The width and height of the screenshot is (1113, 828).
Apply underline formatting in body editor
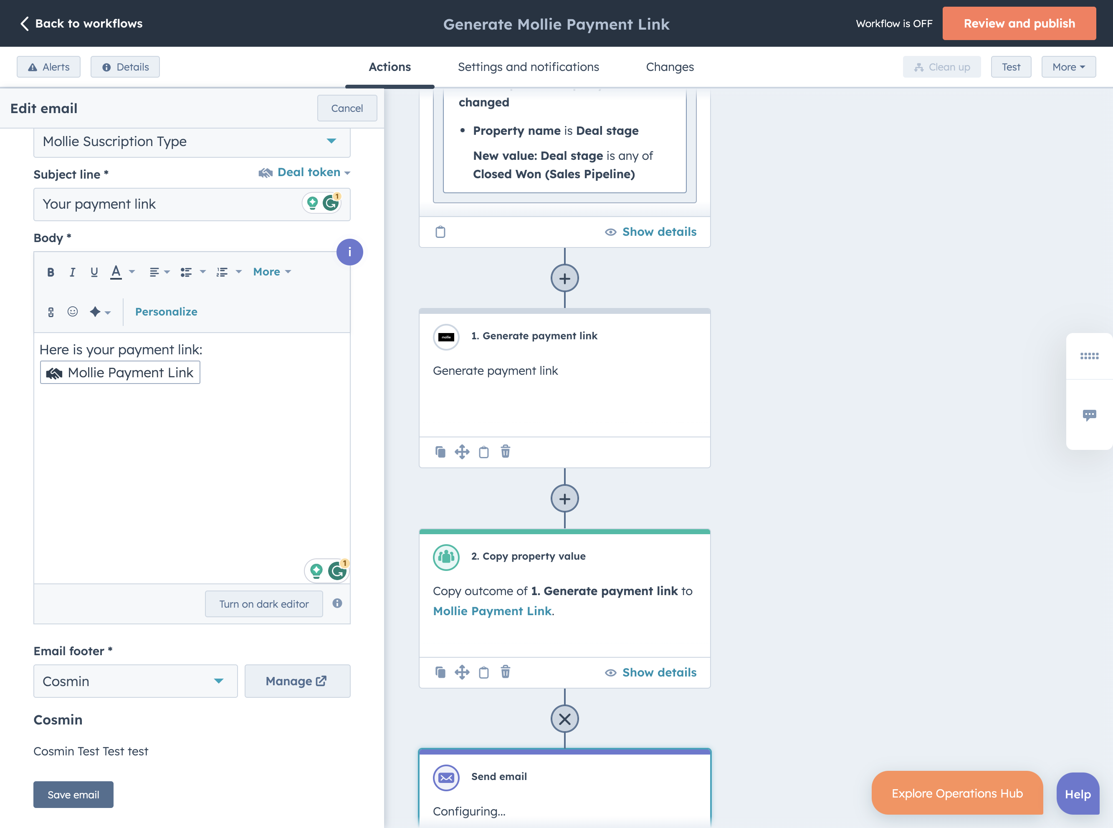[x=94, y=272]
